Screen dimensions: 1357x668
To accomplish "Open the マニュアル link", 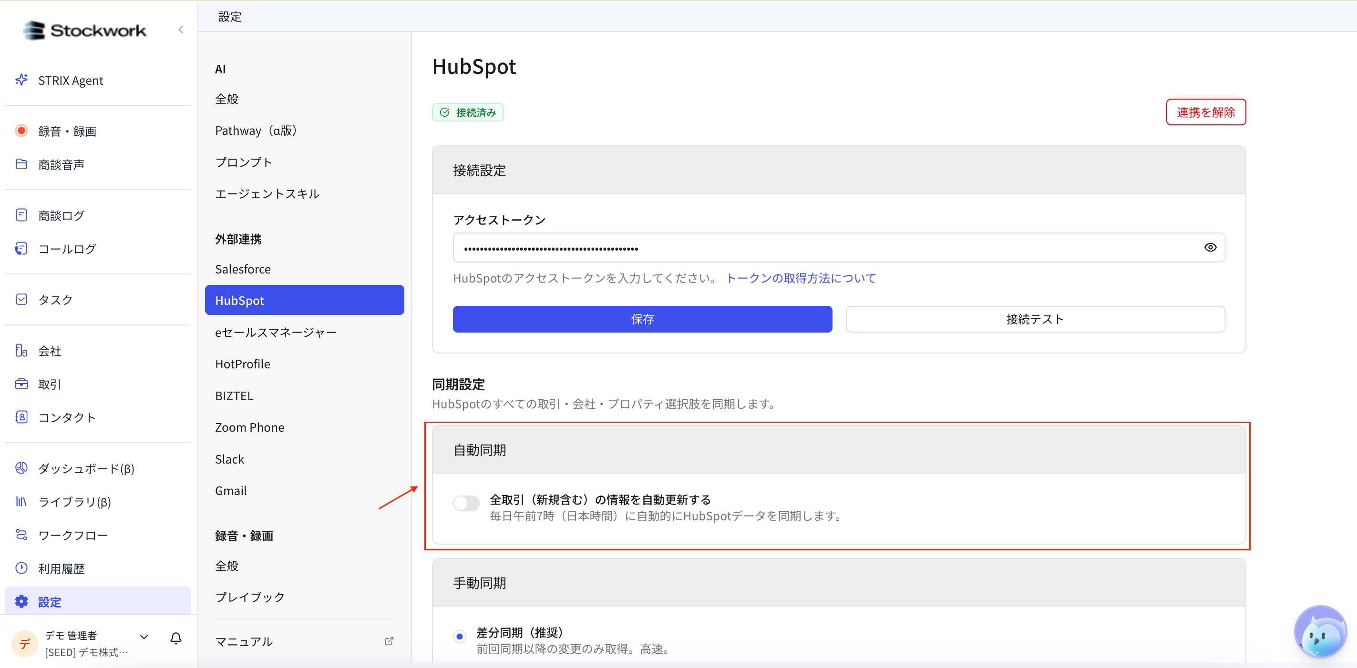I will (x=305, y=641).
